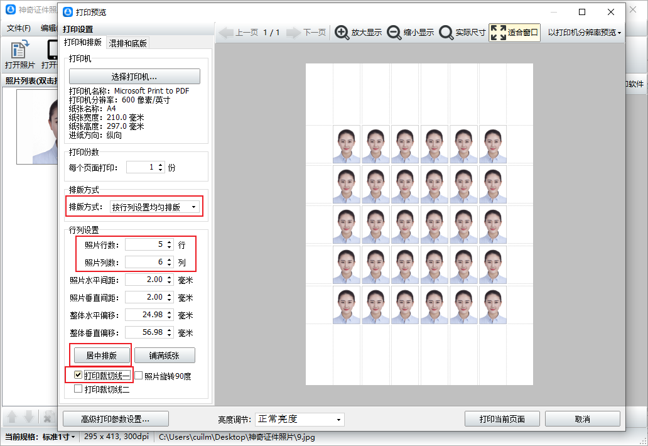Enable the 打印裁切线二 checkbox
The image size is (648, 446).
pyautogui.click(x=78, y=389)
